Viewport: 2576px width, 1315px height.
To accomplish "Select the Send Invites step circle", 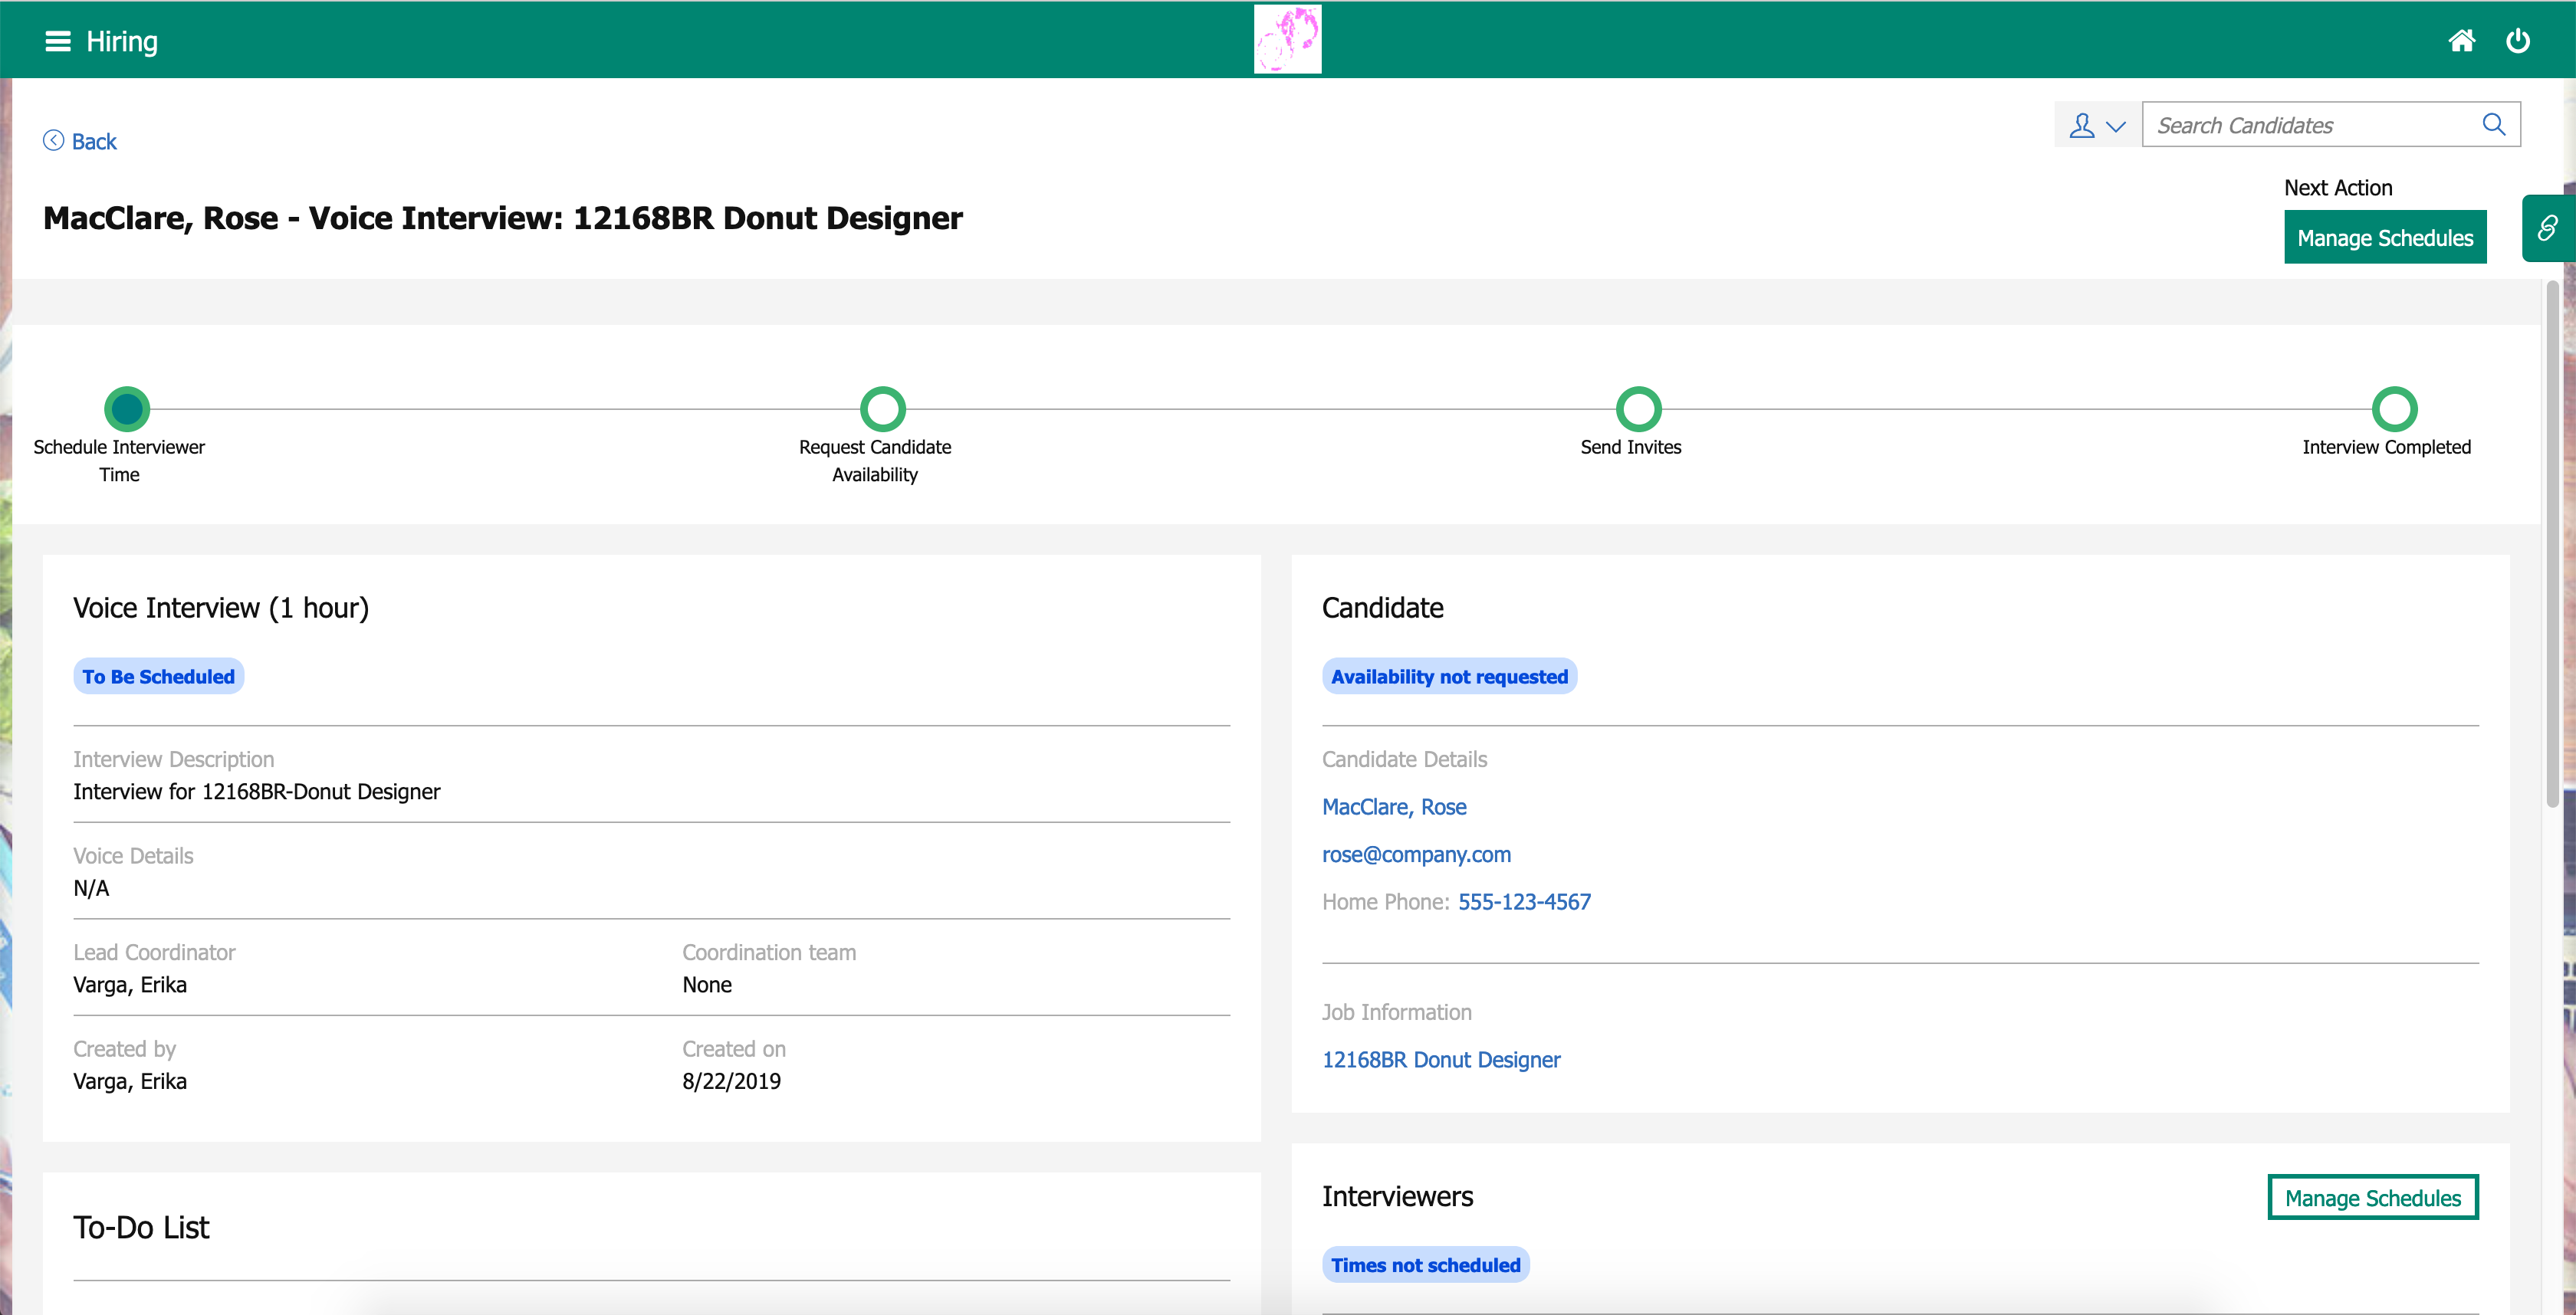I will tap(1638, 408).
